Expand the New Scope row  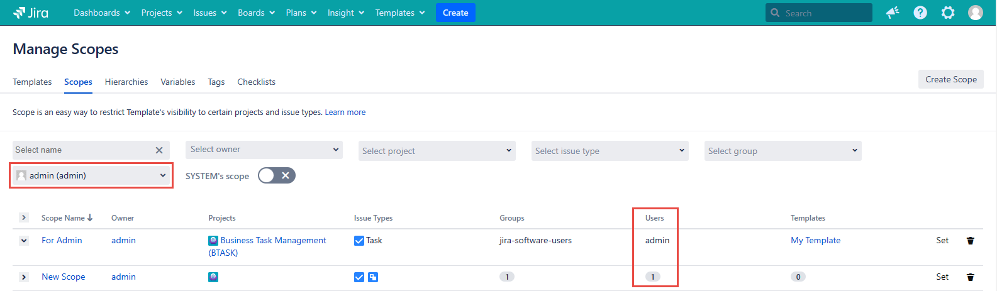24,277
